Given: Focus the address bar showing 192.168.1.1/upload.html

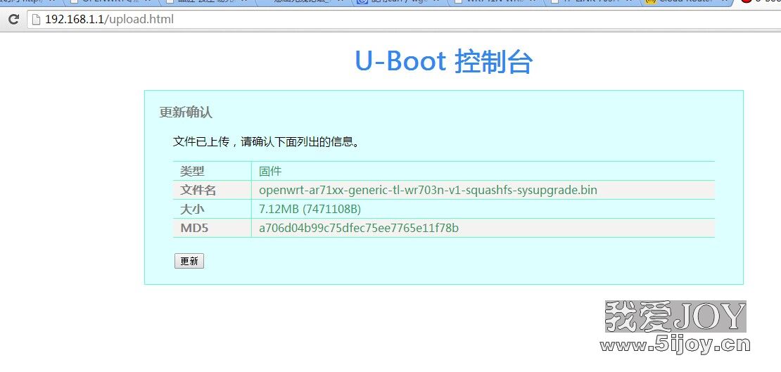Looking at the screenshot, I should point(403,20).
